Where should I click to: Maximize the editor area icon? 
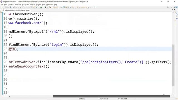[x=174, y=9]
